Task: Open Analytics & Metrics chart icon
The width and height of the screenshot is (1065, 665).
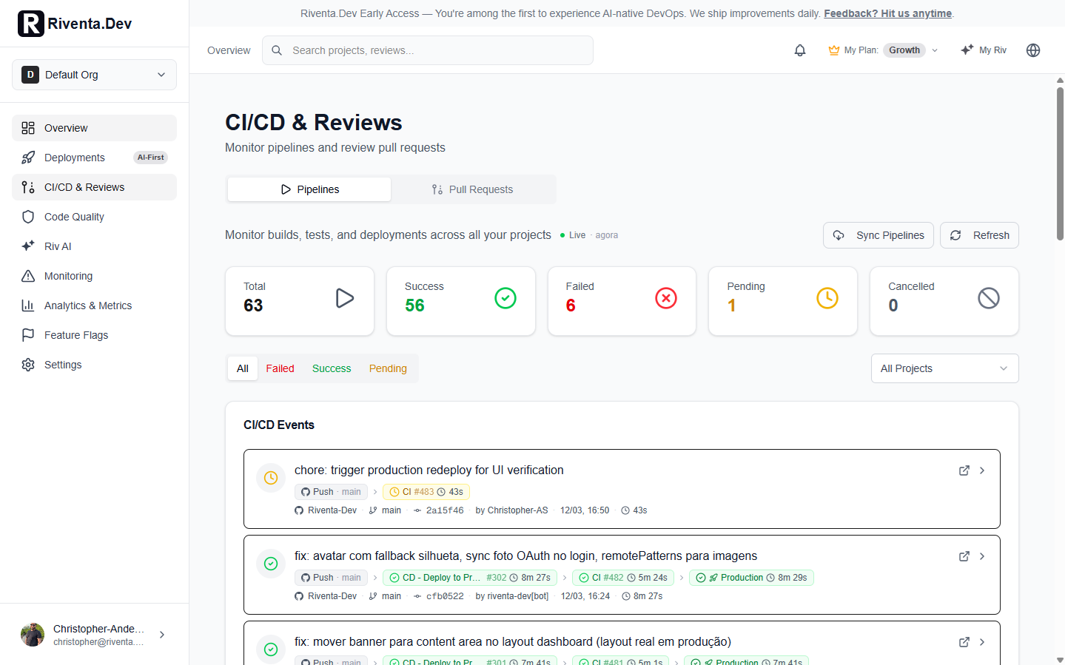Action: pyautogui.click(x=27, y=305)
